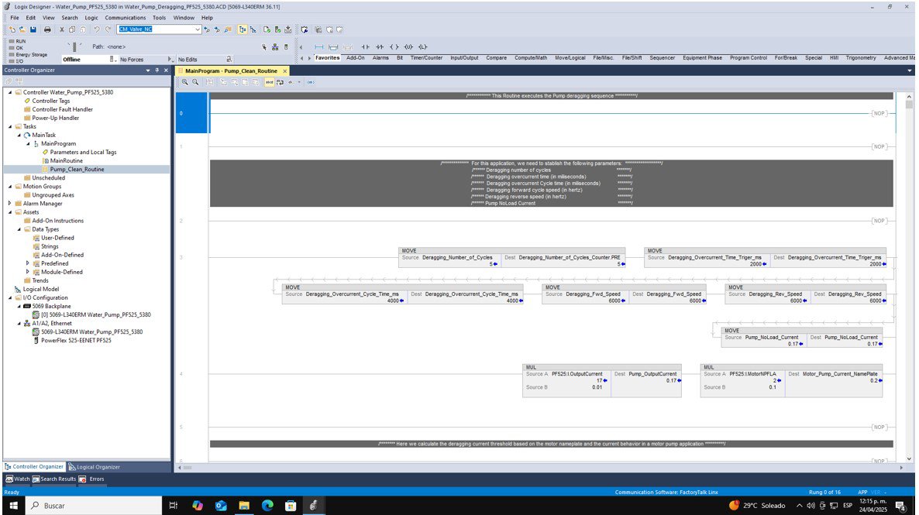Switch to the Logical Organizer tab
Screen dimensions: 919x515
(x=95, y=467)
